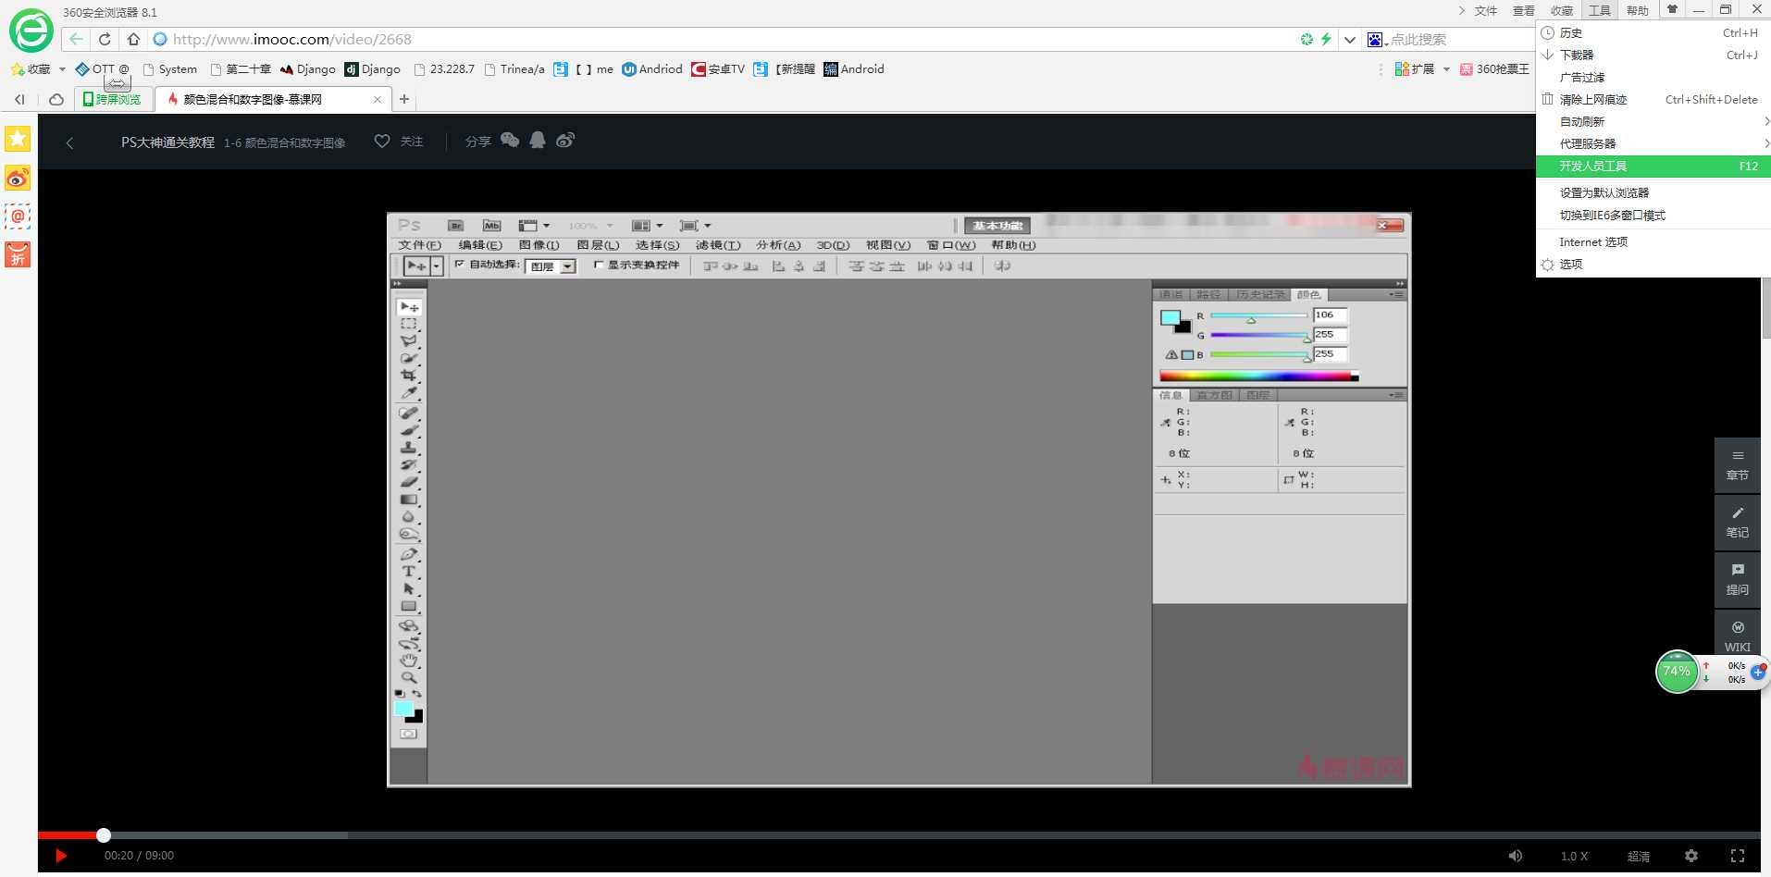Click the address bar URL field

pyautogui.click(x=722, y=39)
